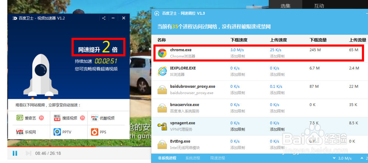Skip to next video episode
Screen dimensions: 368x163
(28, 153)
